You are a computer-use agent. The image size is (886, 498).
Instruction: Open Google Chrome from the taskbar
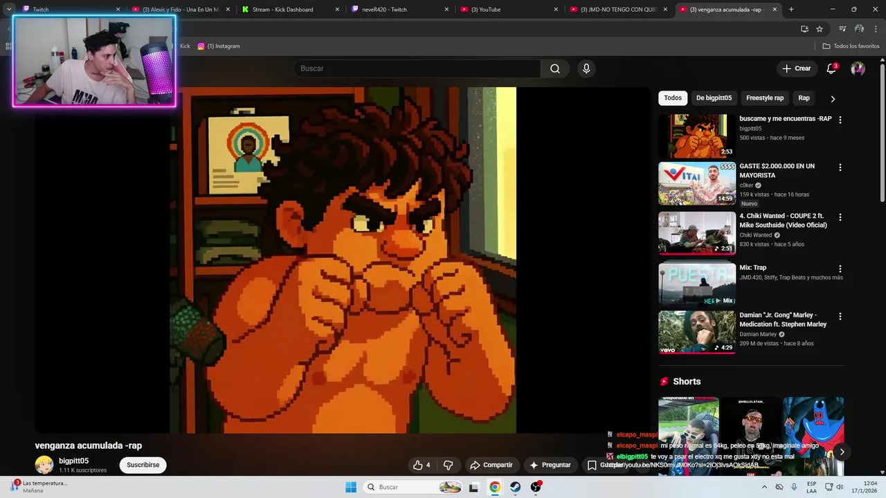[495, 487]
